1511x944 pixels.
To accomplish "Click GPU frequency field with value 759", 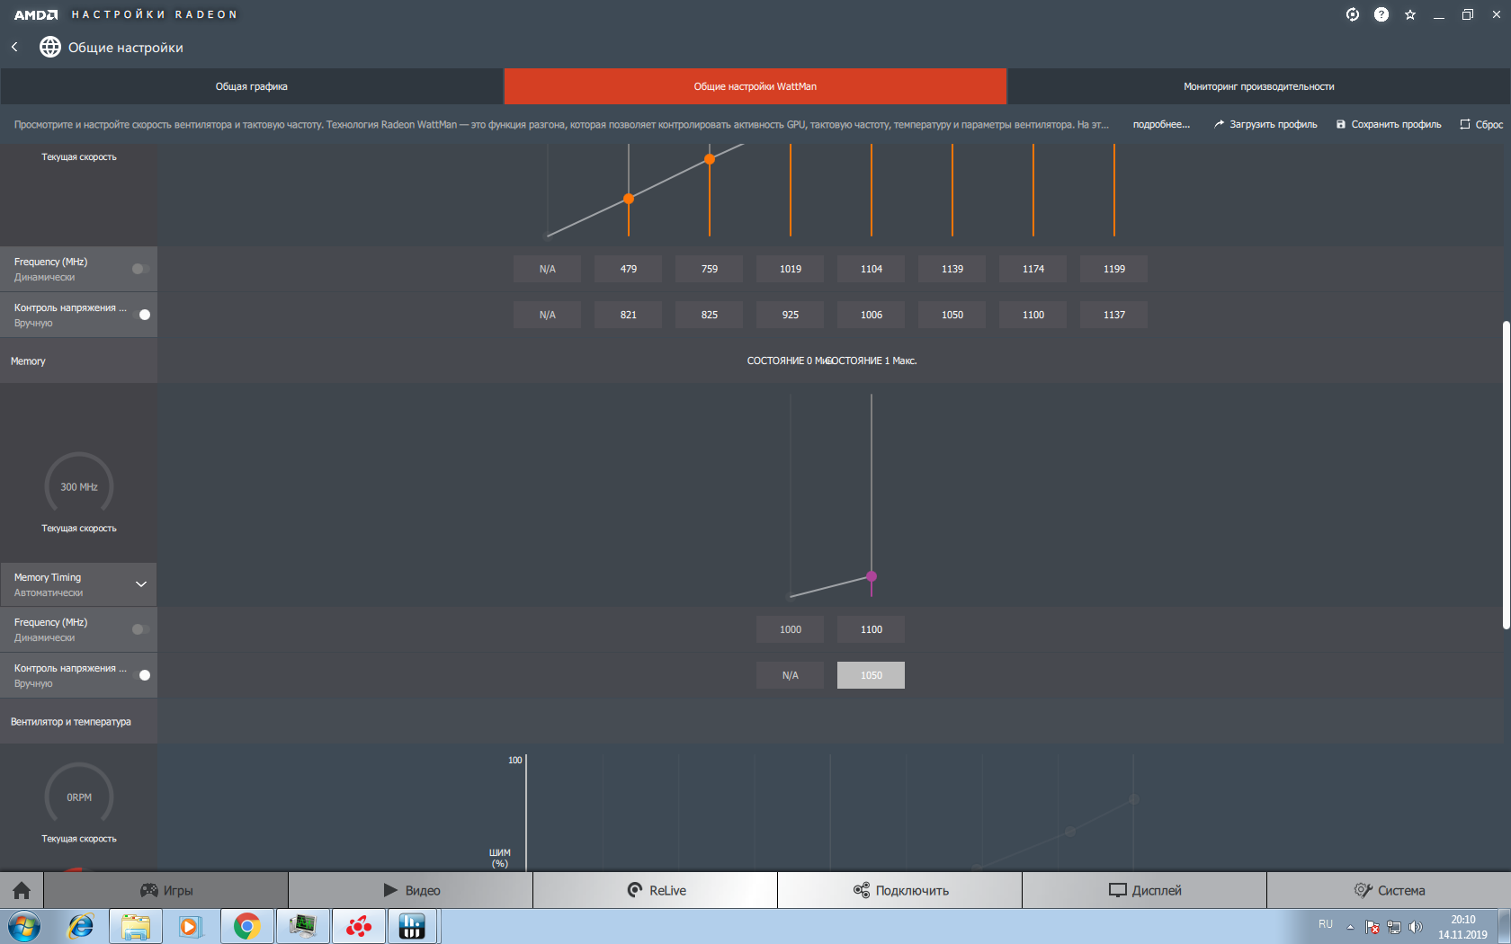I will [710, 269].
